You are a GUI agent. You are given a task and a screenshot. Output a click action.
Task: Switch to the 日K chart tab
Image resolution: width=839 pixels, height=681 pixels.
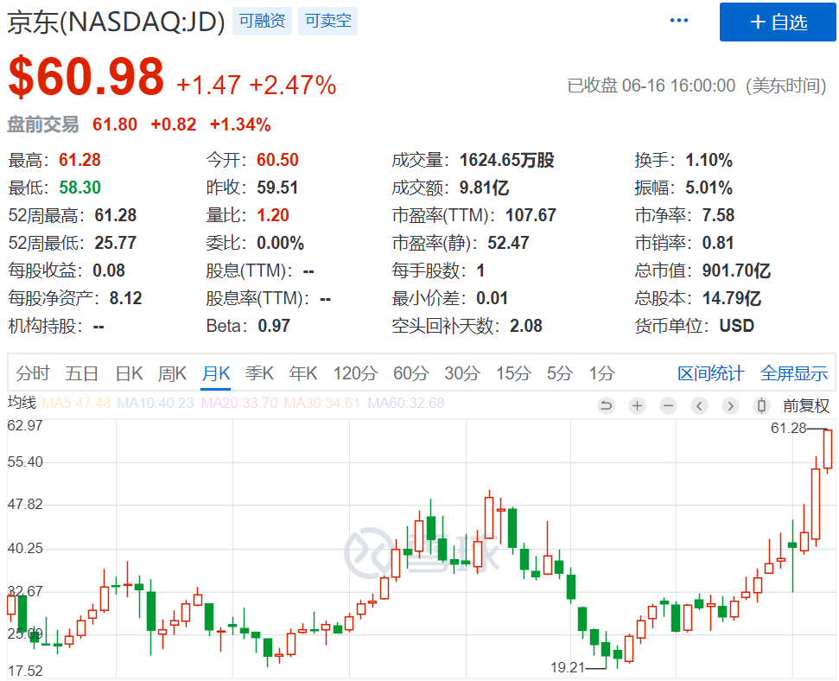(x=128, y=373)
